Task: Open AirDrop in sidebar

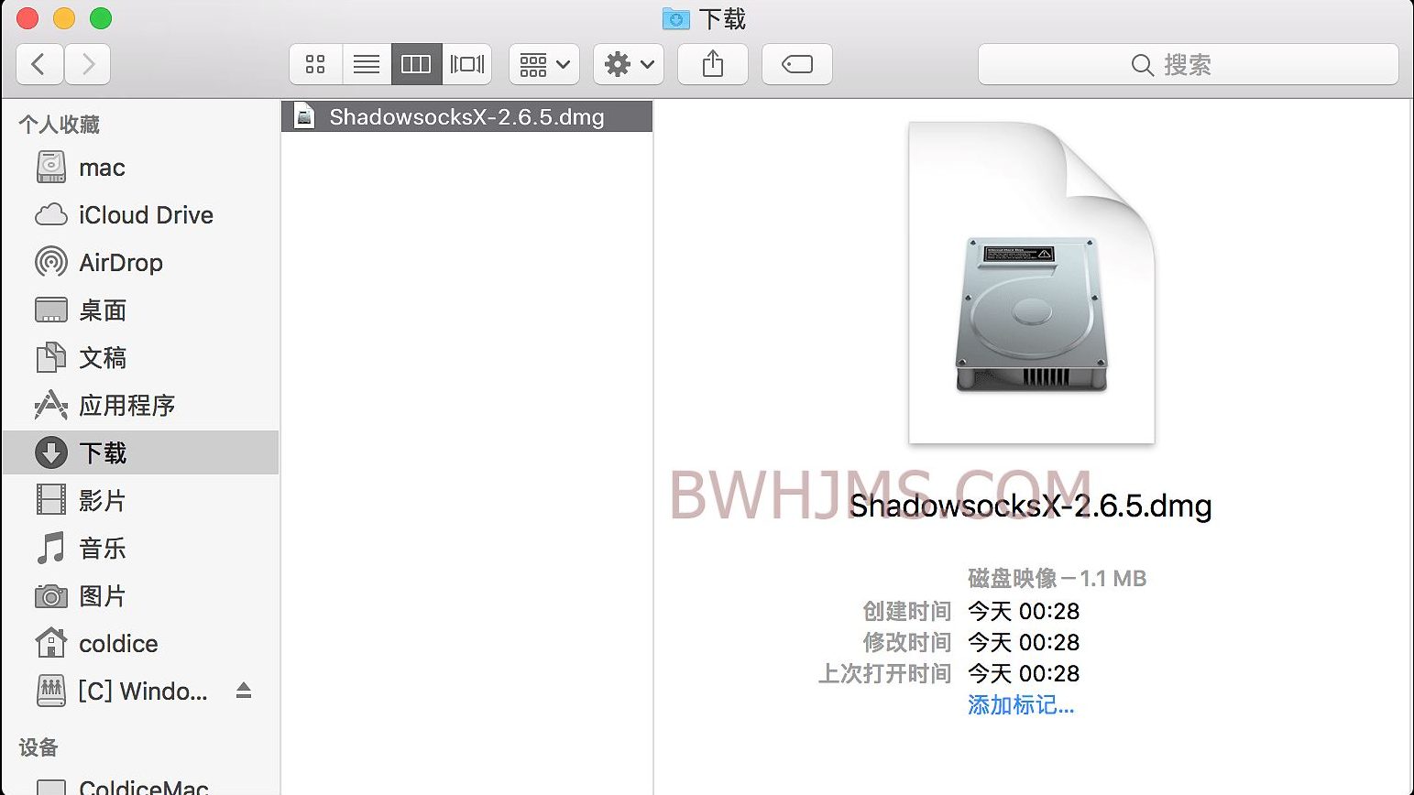Action: tap(141, 263)
